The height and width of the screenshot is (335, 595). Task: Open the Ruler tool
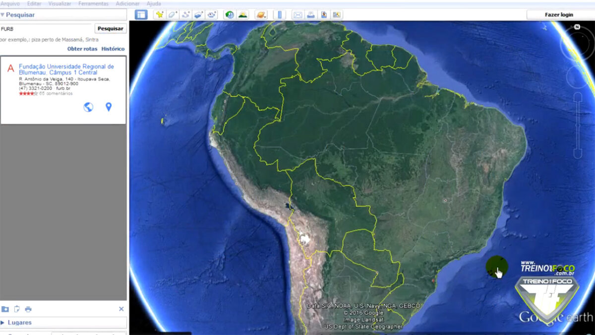pos(280,14)
